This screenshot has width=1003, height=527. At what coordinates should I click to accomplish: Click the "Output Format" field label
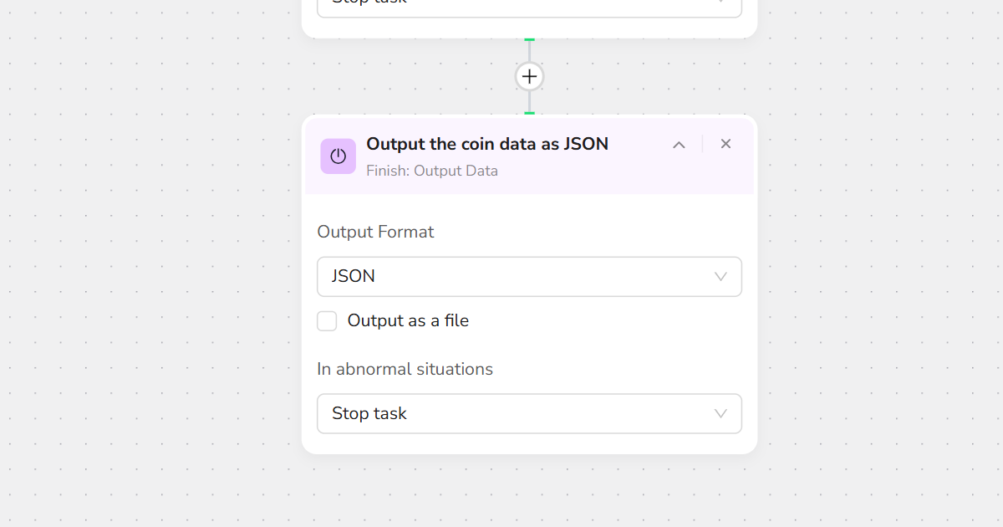point(375,232)
